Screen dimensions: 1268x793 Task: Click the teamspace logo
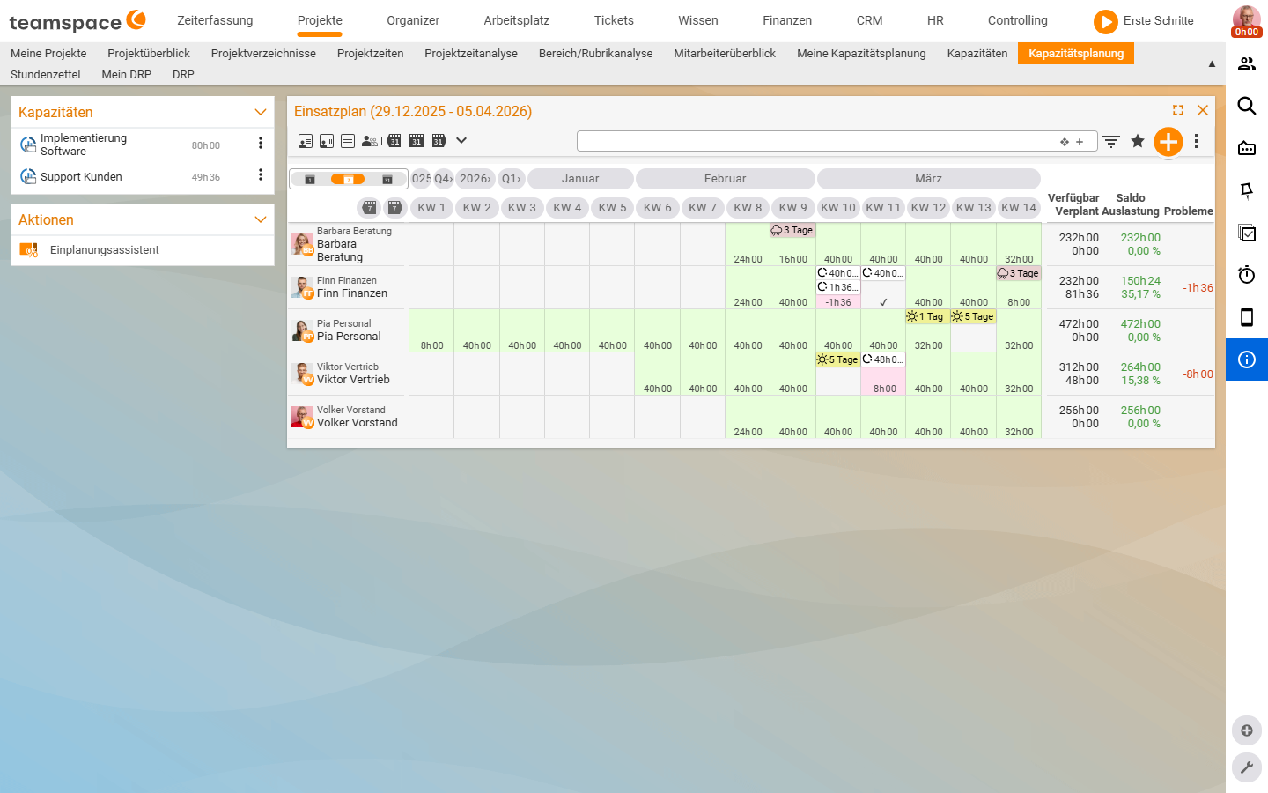click(x=77, y=21)
